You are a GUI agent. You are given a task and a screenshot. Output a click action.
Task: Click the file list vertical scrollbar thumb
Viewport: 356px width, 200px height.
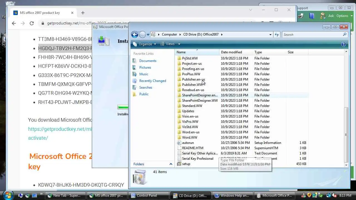(x=346, y=135)
